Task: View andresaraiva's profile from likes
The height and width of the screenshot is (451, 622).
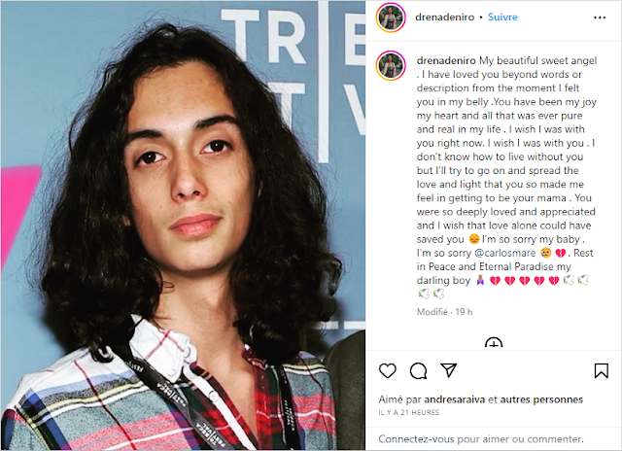Action: [455, 399]
